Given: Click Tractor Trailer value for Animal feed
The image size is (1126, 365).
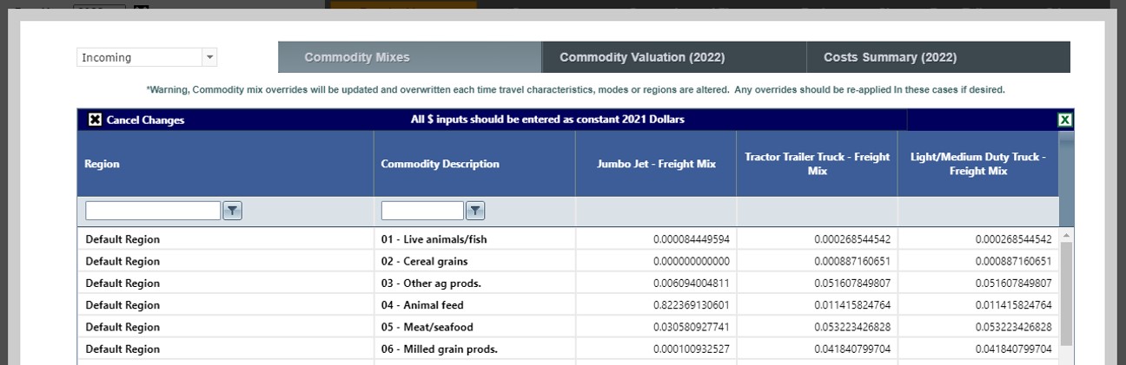Looking at the screenshot, I should pyautogui.click(x=852, y=304).
